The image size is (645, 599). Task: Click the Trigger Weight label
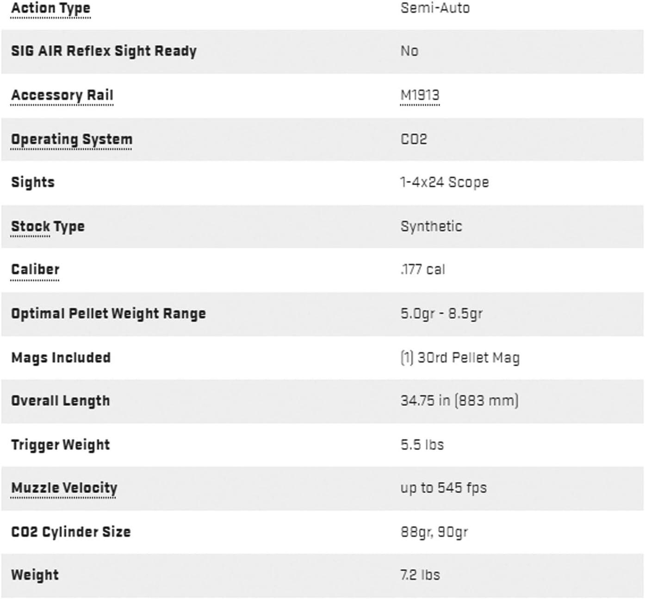61,445
